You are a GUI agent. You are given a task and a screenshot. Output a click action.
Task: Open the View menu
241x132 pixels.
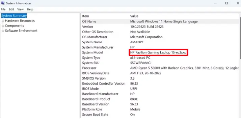[20, 9]
